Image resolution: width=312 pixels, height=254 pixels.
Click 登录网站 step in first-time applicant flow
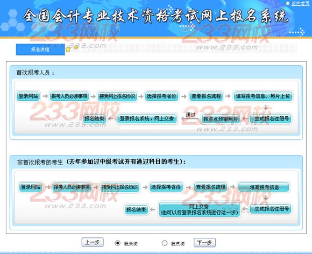tap(28, 96)
